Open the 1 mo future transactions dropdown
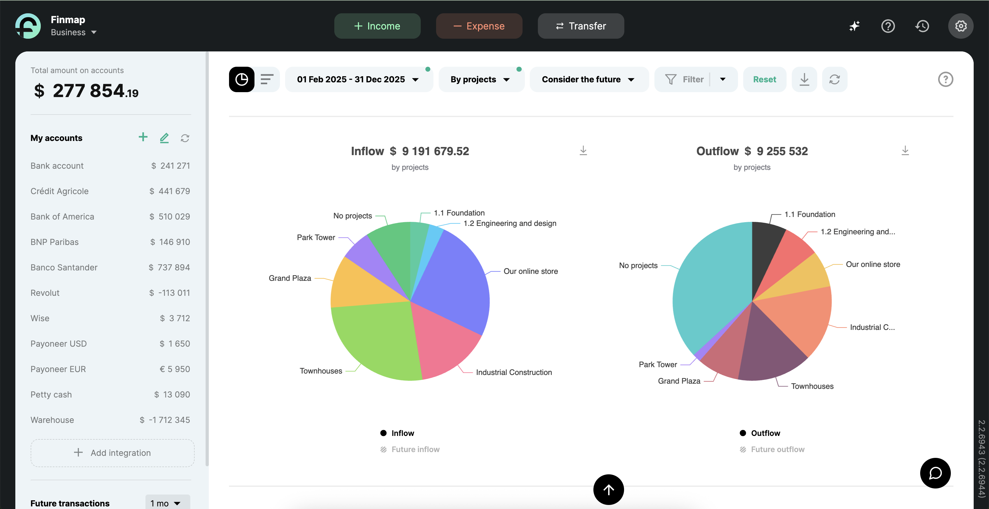Image resolution: width=989 pixels, height=509 pixels. click(x=167, y=502)
